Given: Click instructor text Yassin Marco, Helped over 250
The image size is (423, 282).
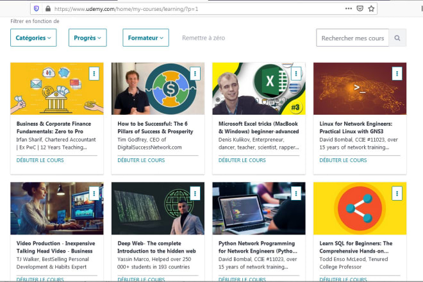Looking at the screenshot, I should [x=154, y=259].
